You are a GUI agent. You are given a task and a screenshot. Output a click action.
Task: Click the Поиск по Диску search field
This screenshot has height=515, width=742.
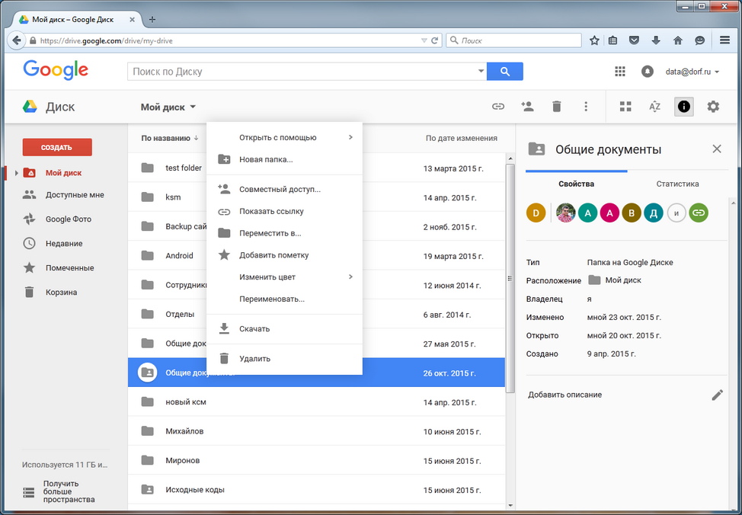coord(307,72)
